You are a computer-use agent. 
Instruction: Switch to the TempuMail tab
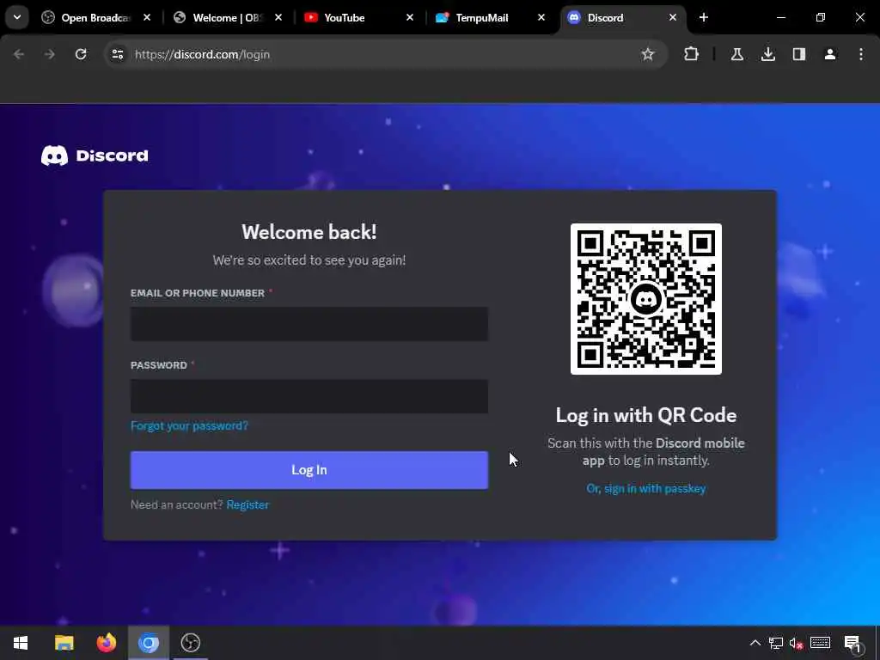point(491,17)
